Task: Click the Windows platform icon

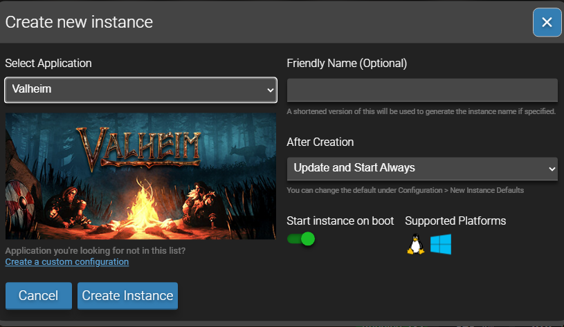Action: point(441,244)
